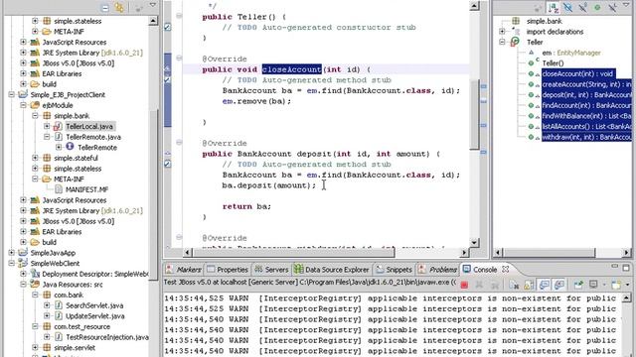
Task: Select MANIFEST.MF file
Action: [x=86, y=189]
